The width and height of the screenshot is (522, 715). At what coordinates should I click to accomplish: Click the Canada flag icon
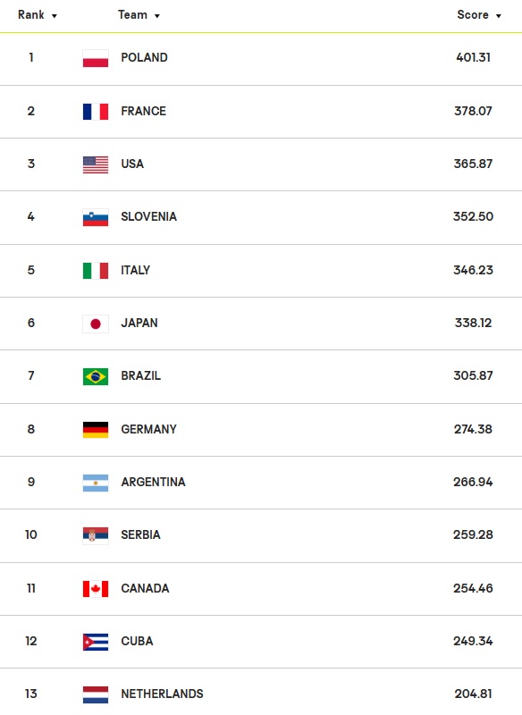(x=96, y=589)
